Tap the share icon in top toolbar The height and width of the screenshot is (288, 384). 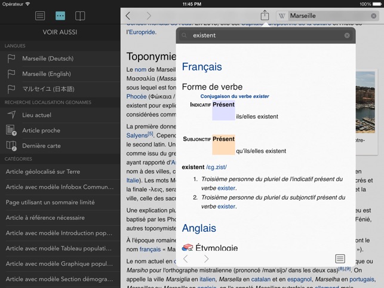265,15
